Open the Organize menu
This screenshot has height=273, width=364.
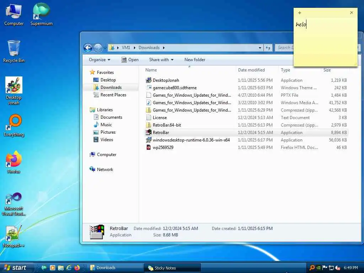100,60
